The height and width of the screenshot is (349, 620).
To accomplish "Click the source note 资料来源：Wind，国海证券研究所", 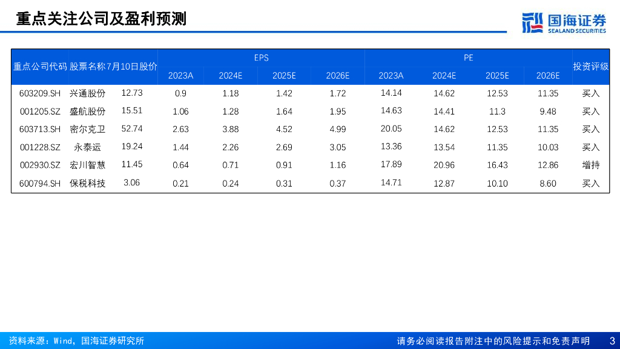I will (x=76, y=341).
